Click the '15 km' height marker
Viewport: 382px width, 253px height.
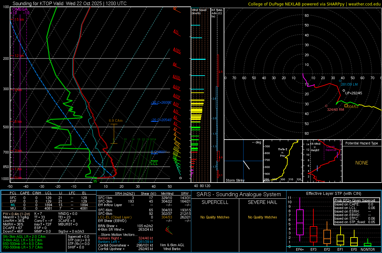19,19
